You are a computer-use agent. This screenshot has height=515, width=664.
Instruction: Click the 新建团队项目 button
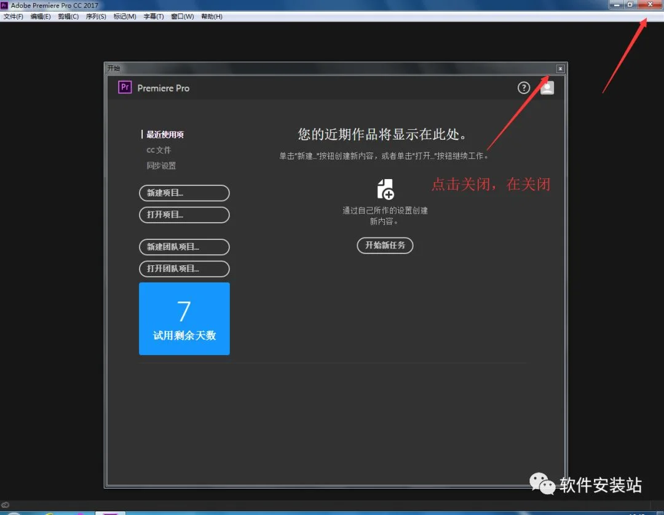point(184,247)
